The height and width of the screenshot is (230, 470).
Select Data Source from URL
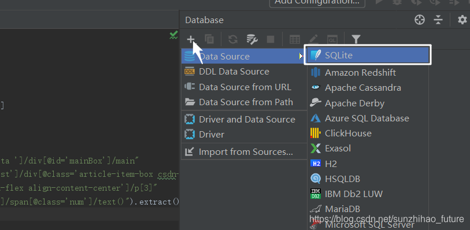[x=245, y=87]
